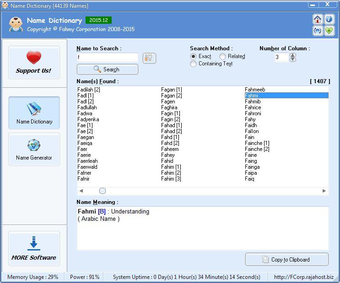Click the broadcast update icon
Image resolution: width=340 pixels, height=283 pixels.
coord(318,31)
